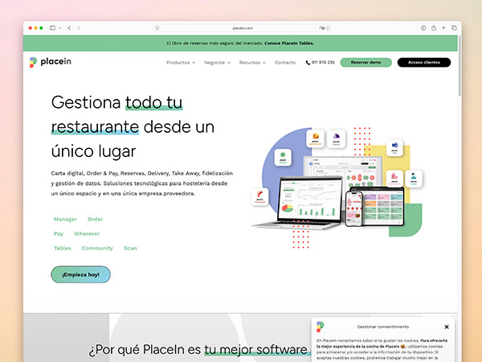482x362 pixels.
Task: Click the Reservar demo button
Action: click(366, 62)
